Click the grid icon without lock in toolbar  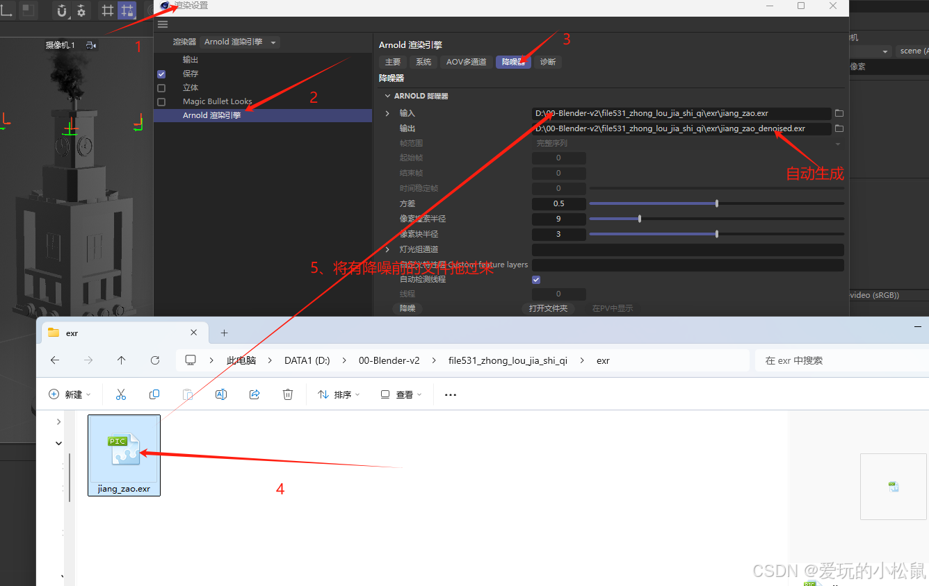[x=108, y=10]
